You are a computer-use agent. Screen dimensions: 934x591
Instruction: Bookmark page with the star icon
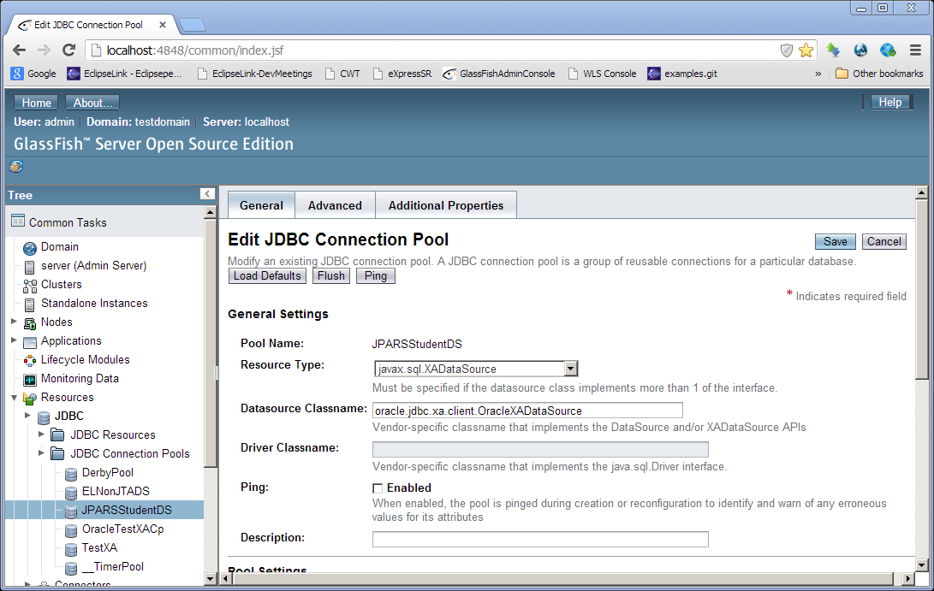pyautogui.click(x=806, y=50)
